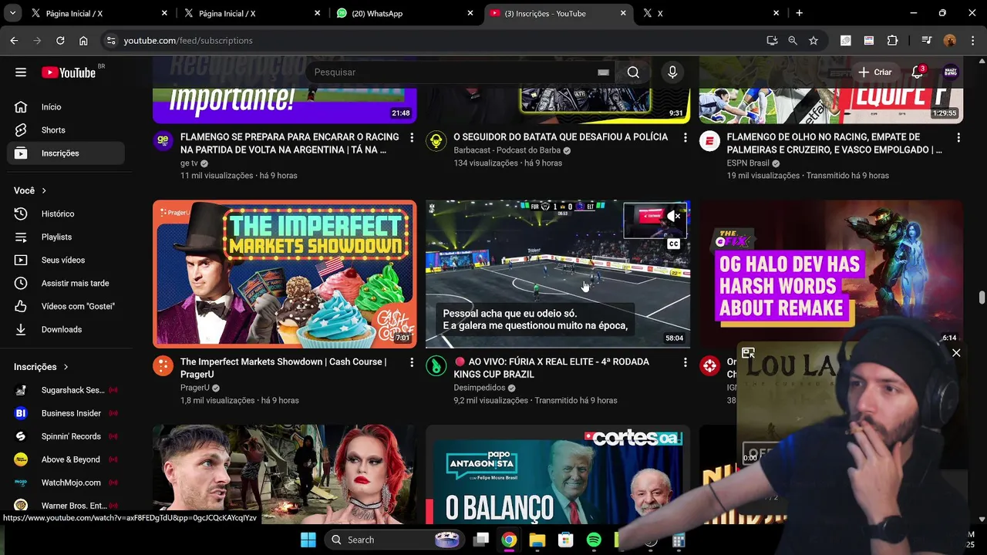Open the account avatar menu

tap(951, 72)
